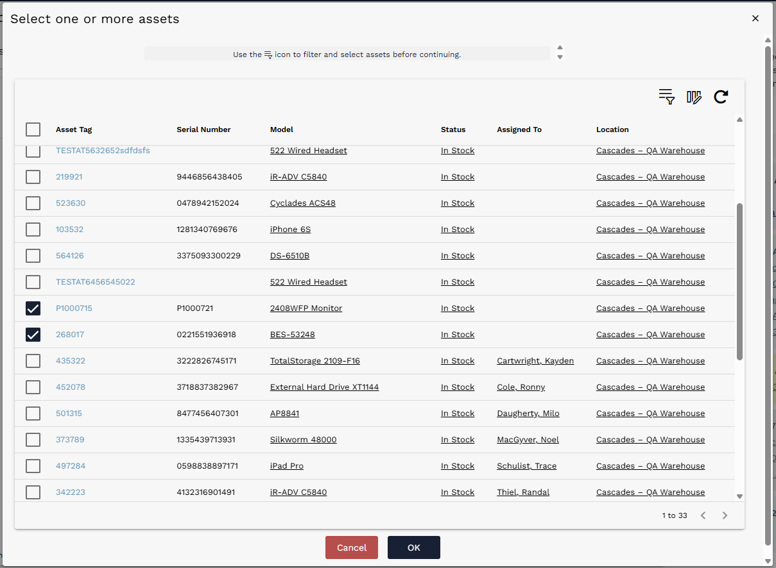Sort by Location column header
Image resolution: width=776 pixels, height=568 pixels.
tap(612, 129)
